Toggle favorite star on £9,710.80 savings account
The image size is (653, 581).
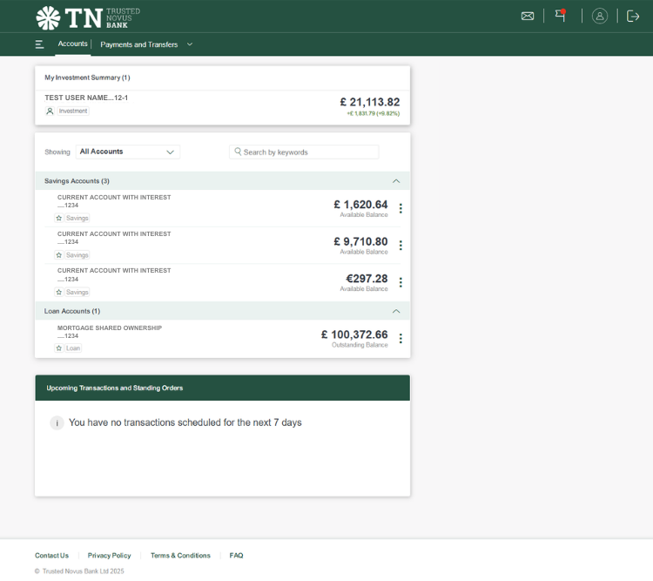(x=59, y=255)
